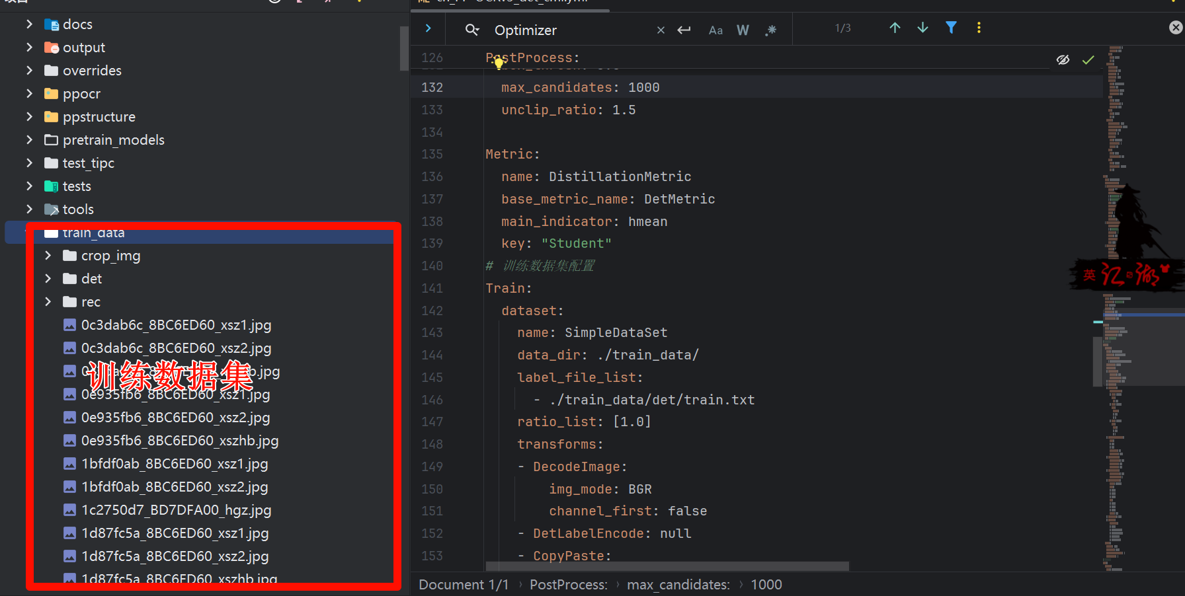Toggle Regex search option
The width and height of the screenshot is (1185, 596).
(x=770, y=30)
